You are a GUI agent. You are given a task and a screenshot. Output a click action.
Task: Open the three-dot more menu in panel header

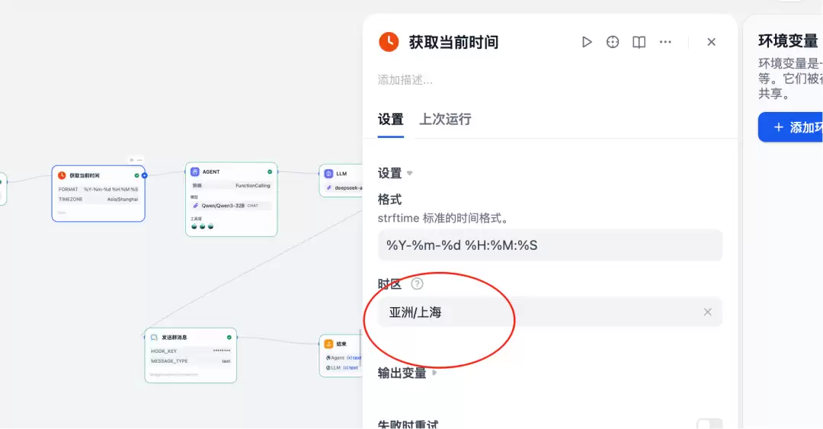tap(665, 42)
